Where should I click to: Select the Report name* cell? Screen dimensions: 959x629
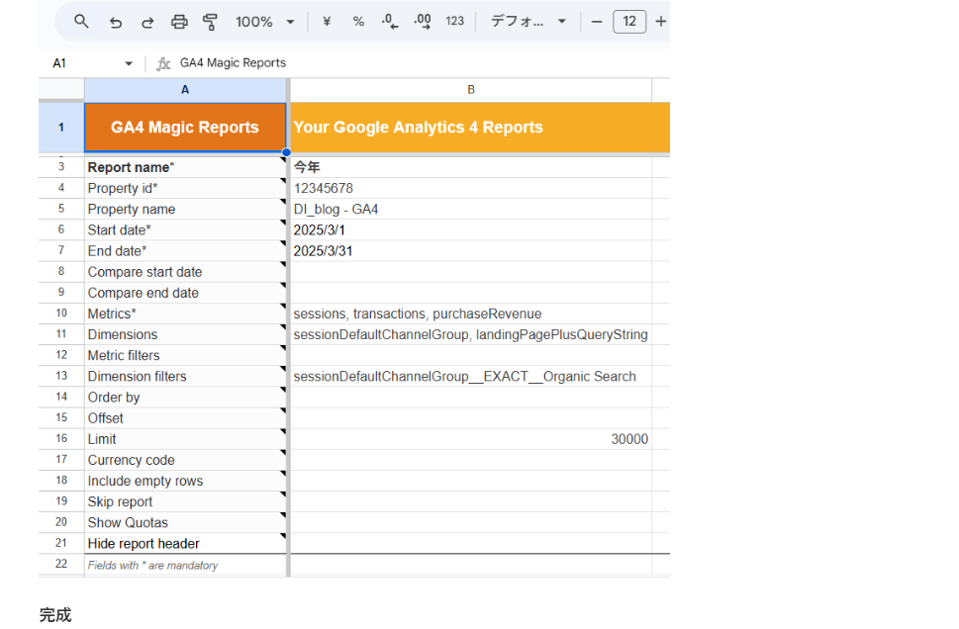[x=185, y=167]
